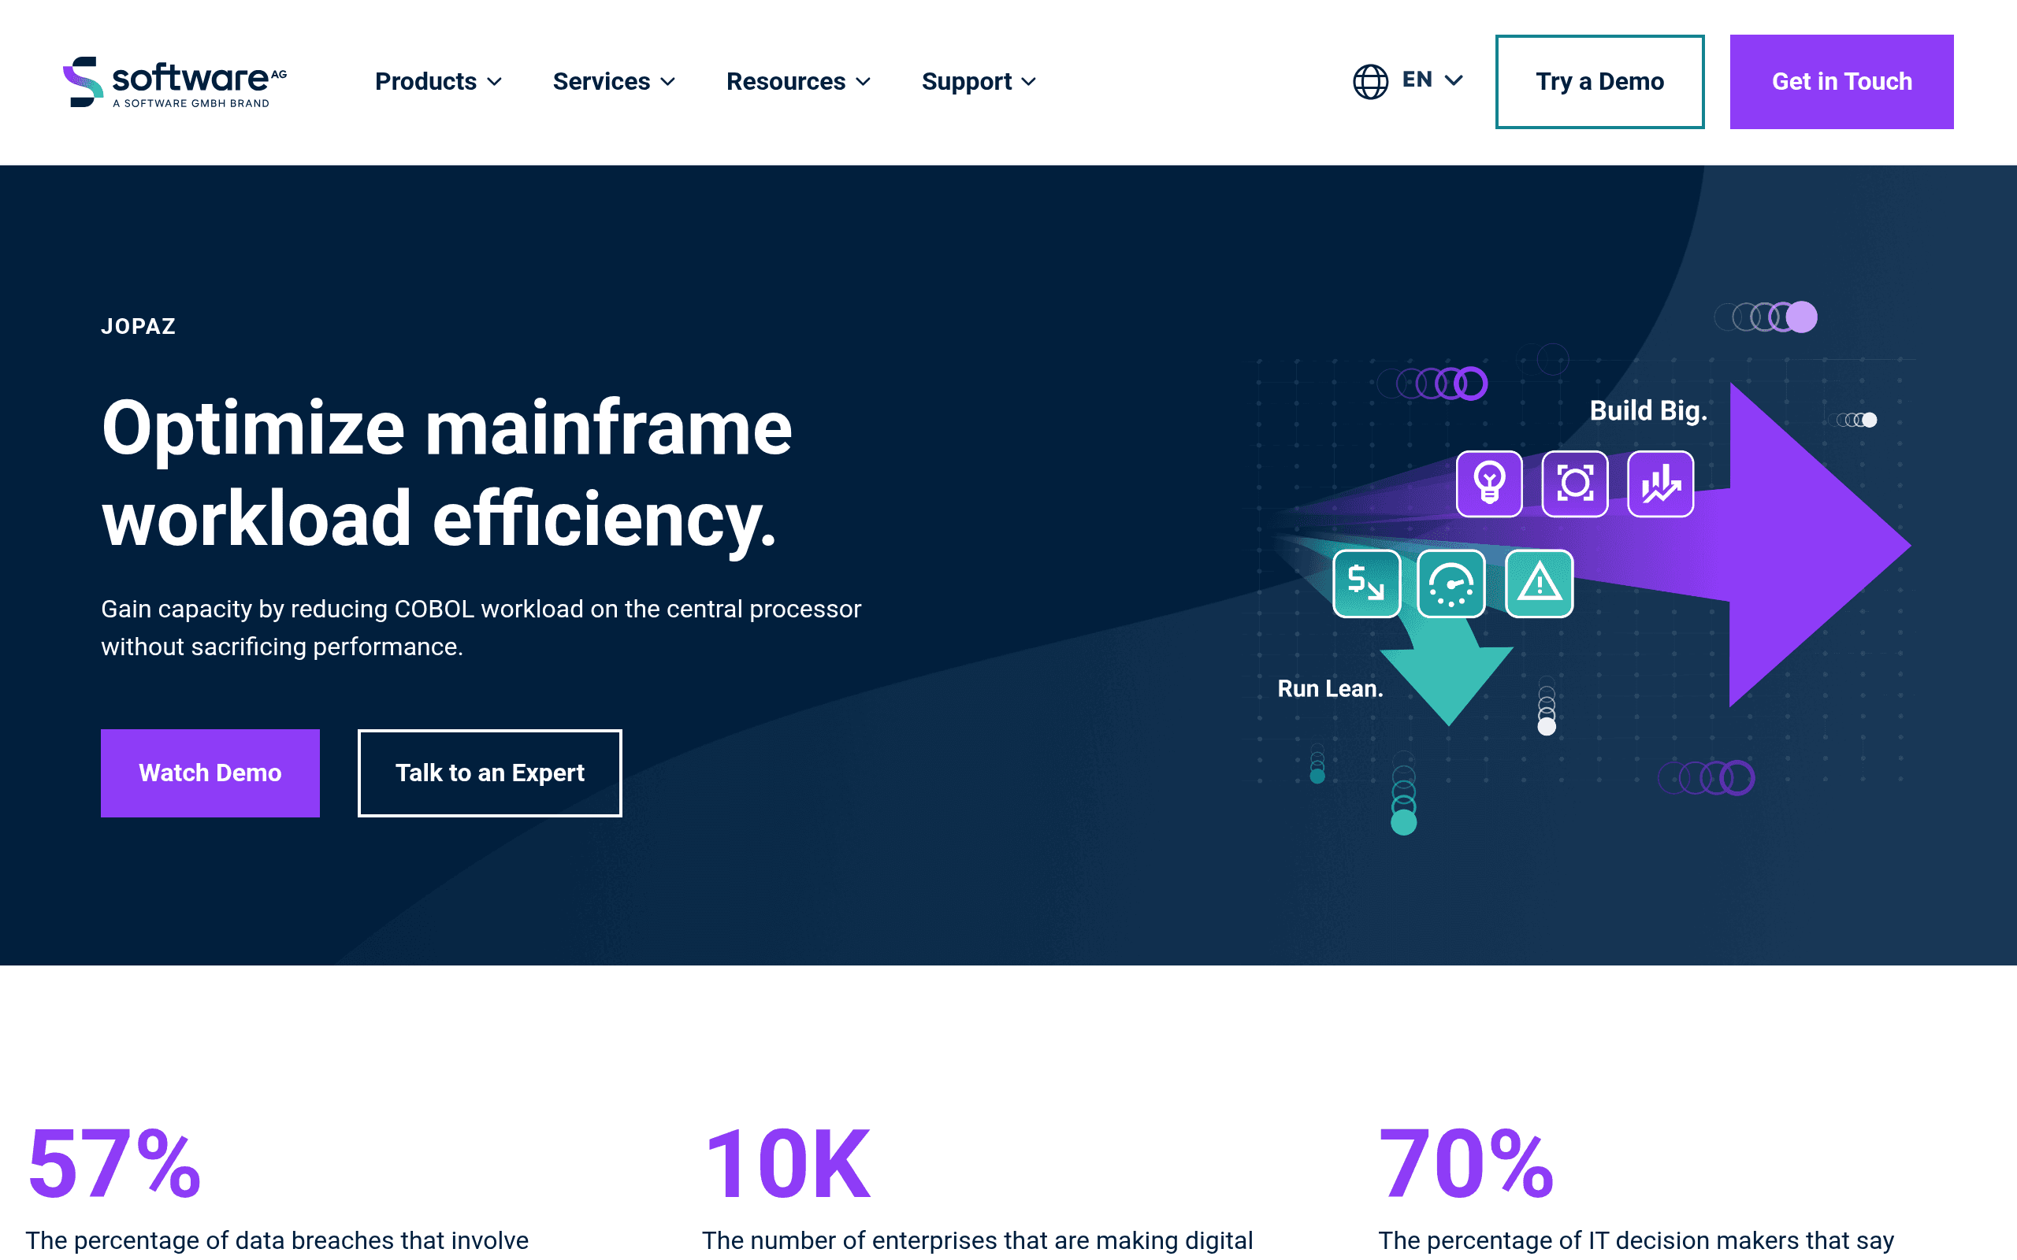The image size is (2017, 1260).
Task: Click the 57% statistic
Action: click(x=114, y=1163)
